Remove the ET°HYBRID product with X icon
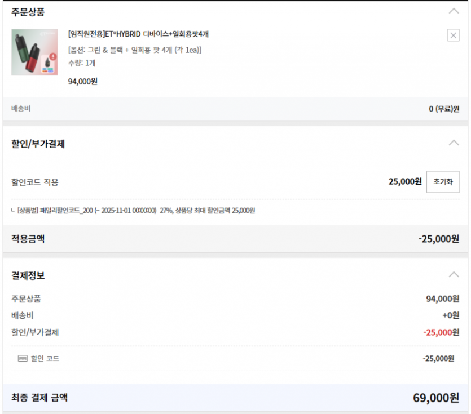 (453, 35)
